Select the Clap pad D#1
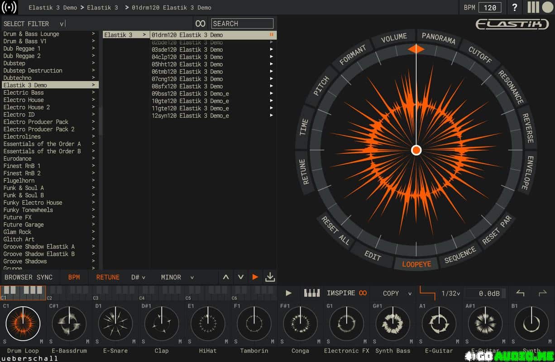555x362 pixels. [x=162, y=324]
